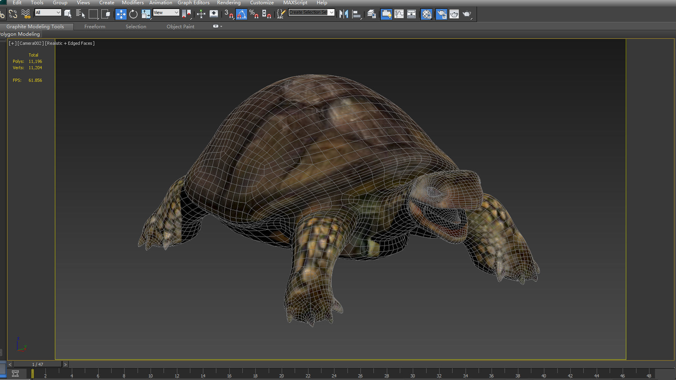Open the Group menu

coord(60,3)
